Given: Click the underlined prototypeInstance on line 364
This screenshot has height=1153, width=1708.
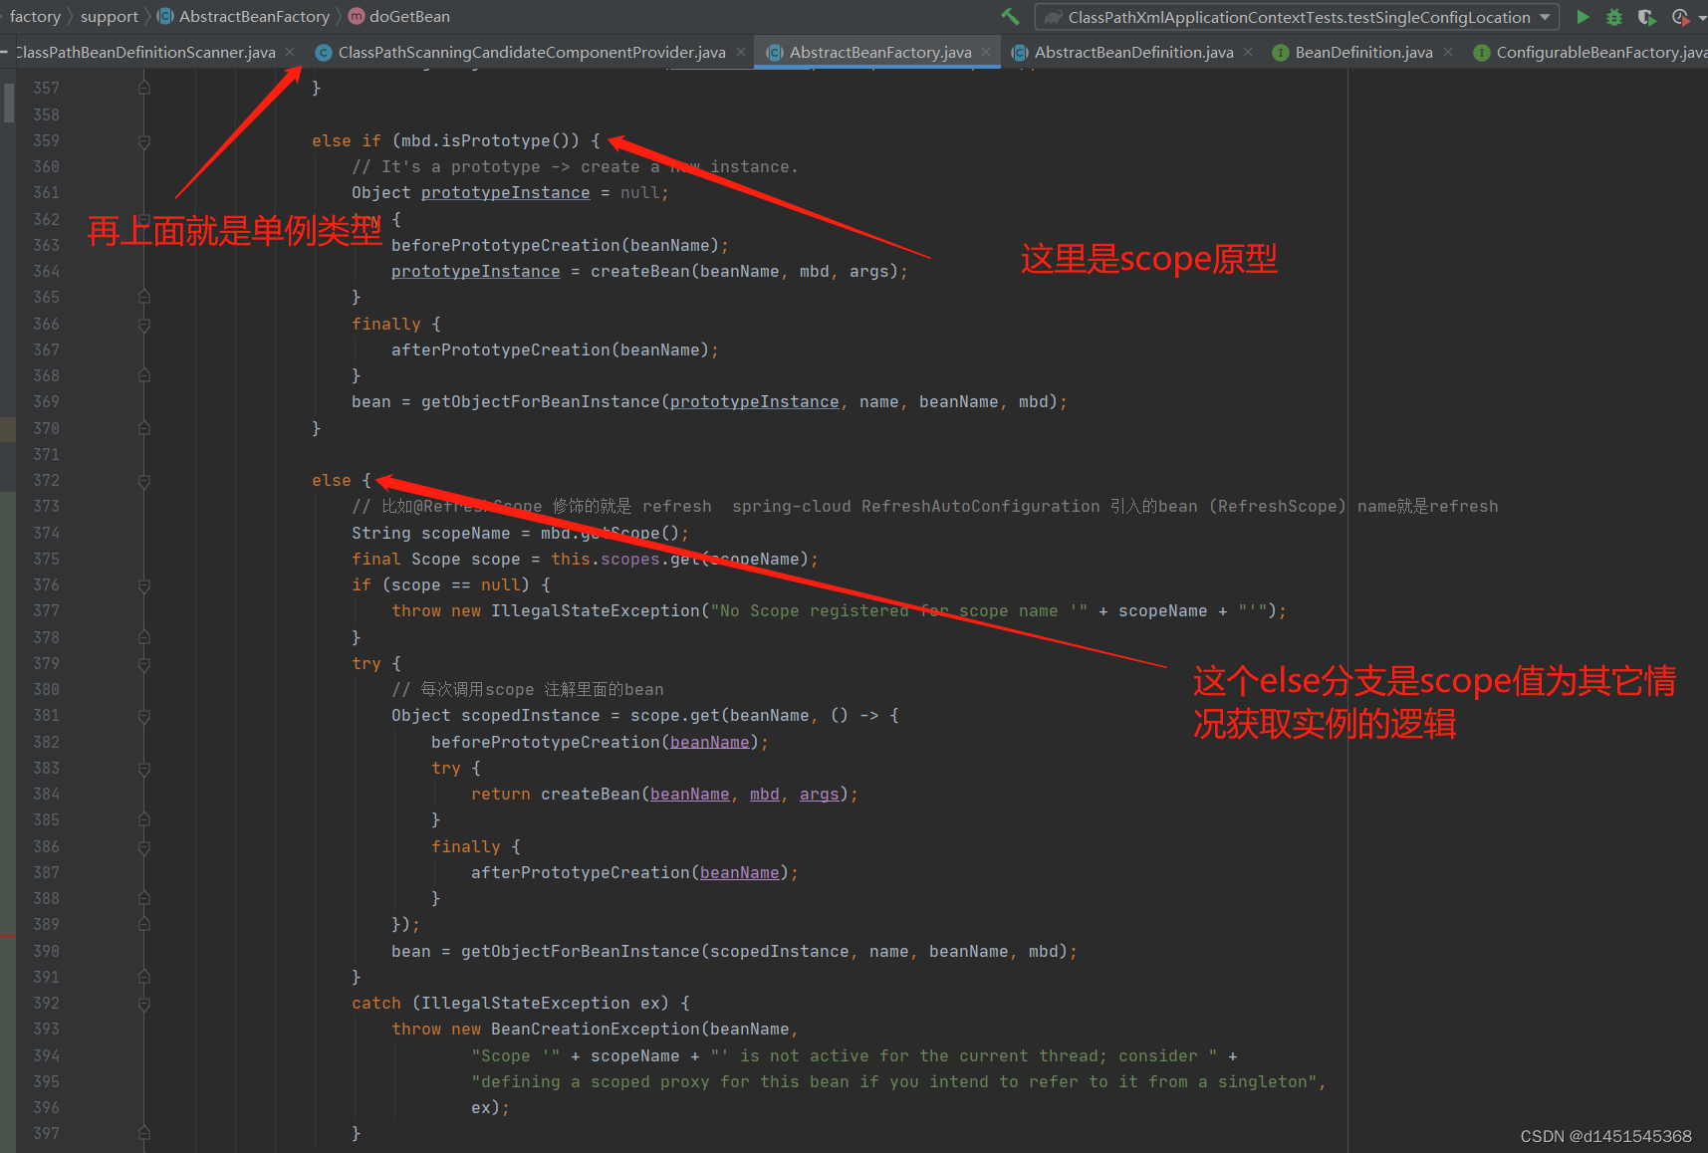Looking at the screenshot, I should pos(475,272).
